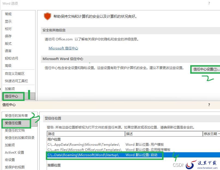This screenshot has width=220, height=170.
Task: Open 受信任的文档 section
Action: (15, 130)
